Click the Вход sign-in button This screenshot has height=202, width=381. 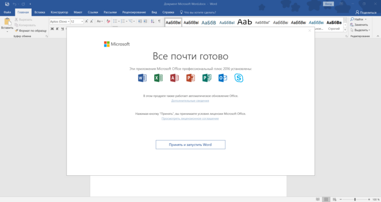point(328,4)
